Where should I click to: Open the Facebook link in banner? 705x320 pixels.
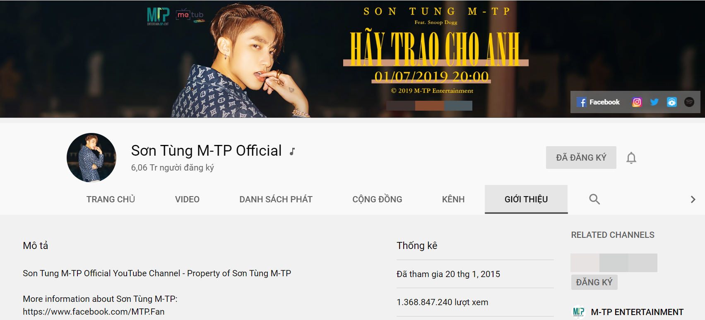coord(598,102)
